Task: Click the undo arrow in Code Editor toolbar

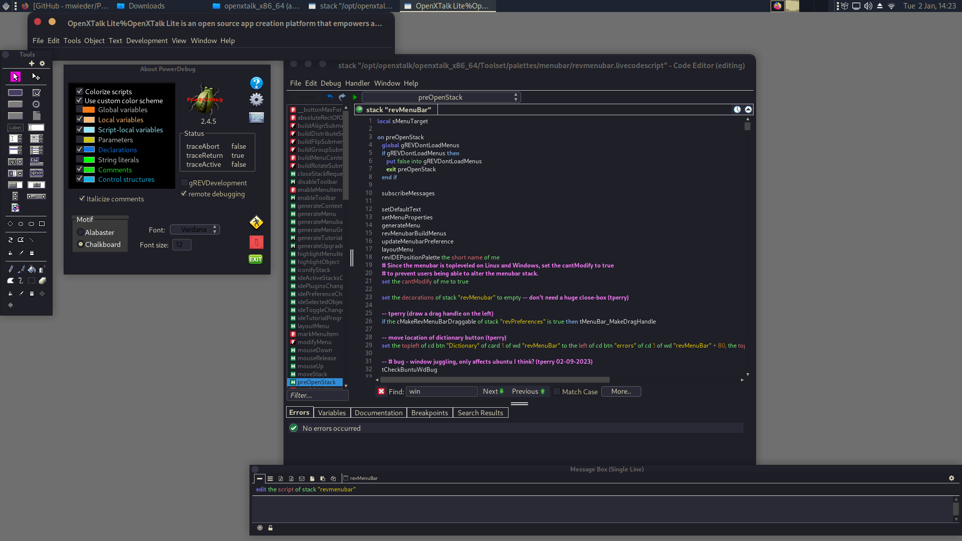Action: pyautogui.click(x=330, y=97)
